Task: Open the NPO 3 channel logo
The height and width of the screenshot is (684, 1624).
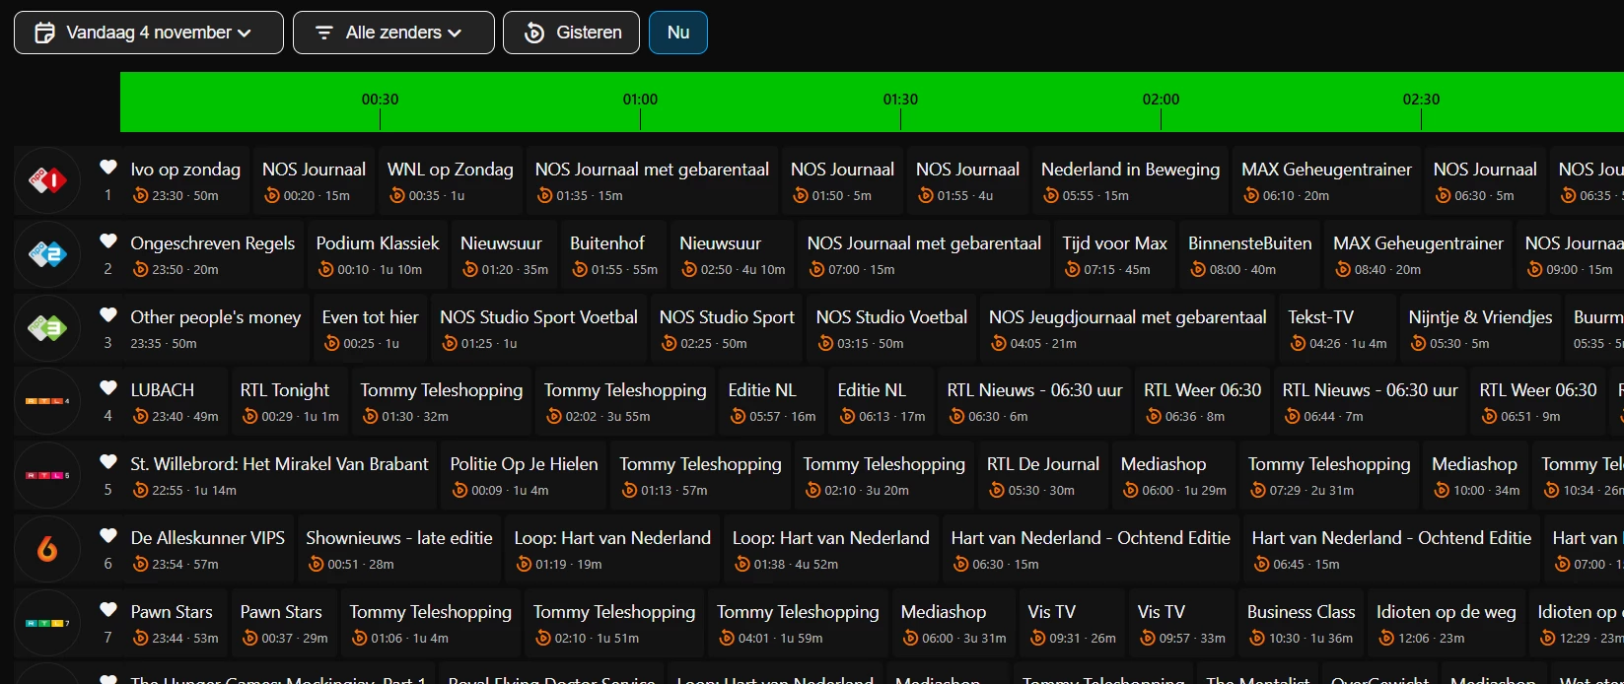Action: click(x=47, y=328)
